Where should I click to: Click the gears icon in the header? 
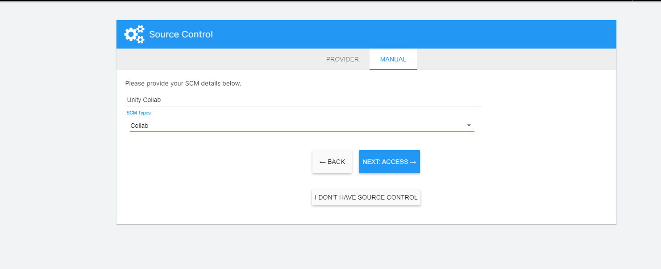134,34
